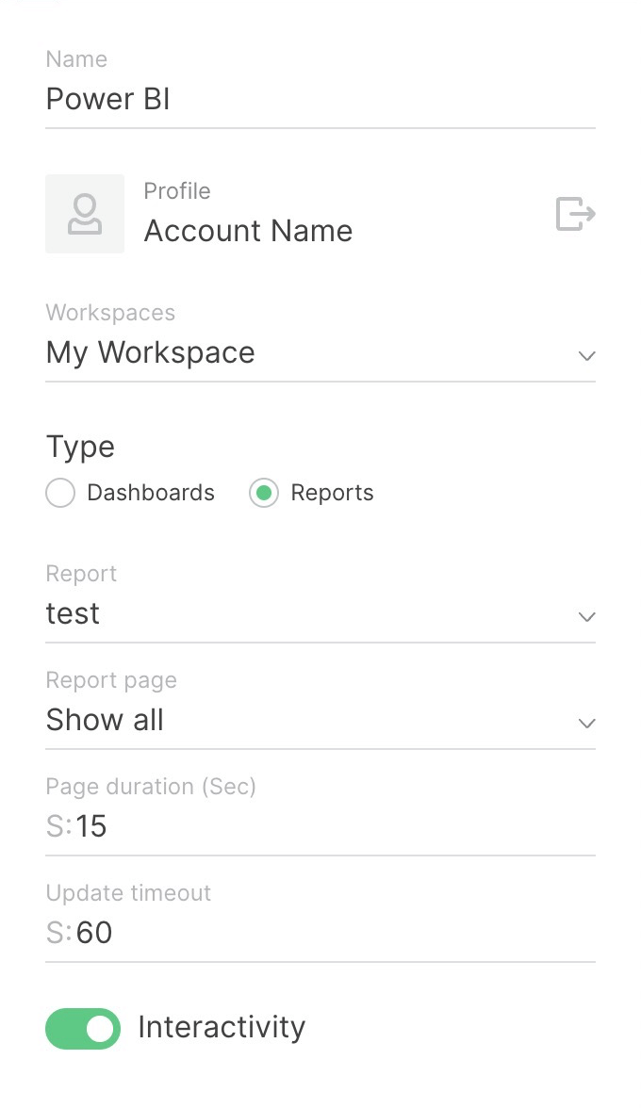Click the Type section heading
This screenshot has width=641, height=1108.
coord(80,447)
